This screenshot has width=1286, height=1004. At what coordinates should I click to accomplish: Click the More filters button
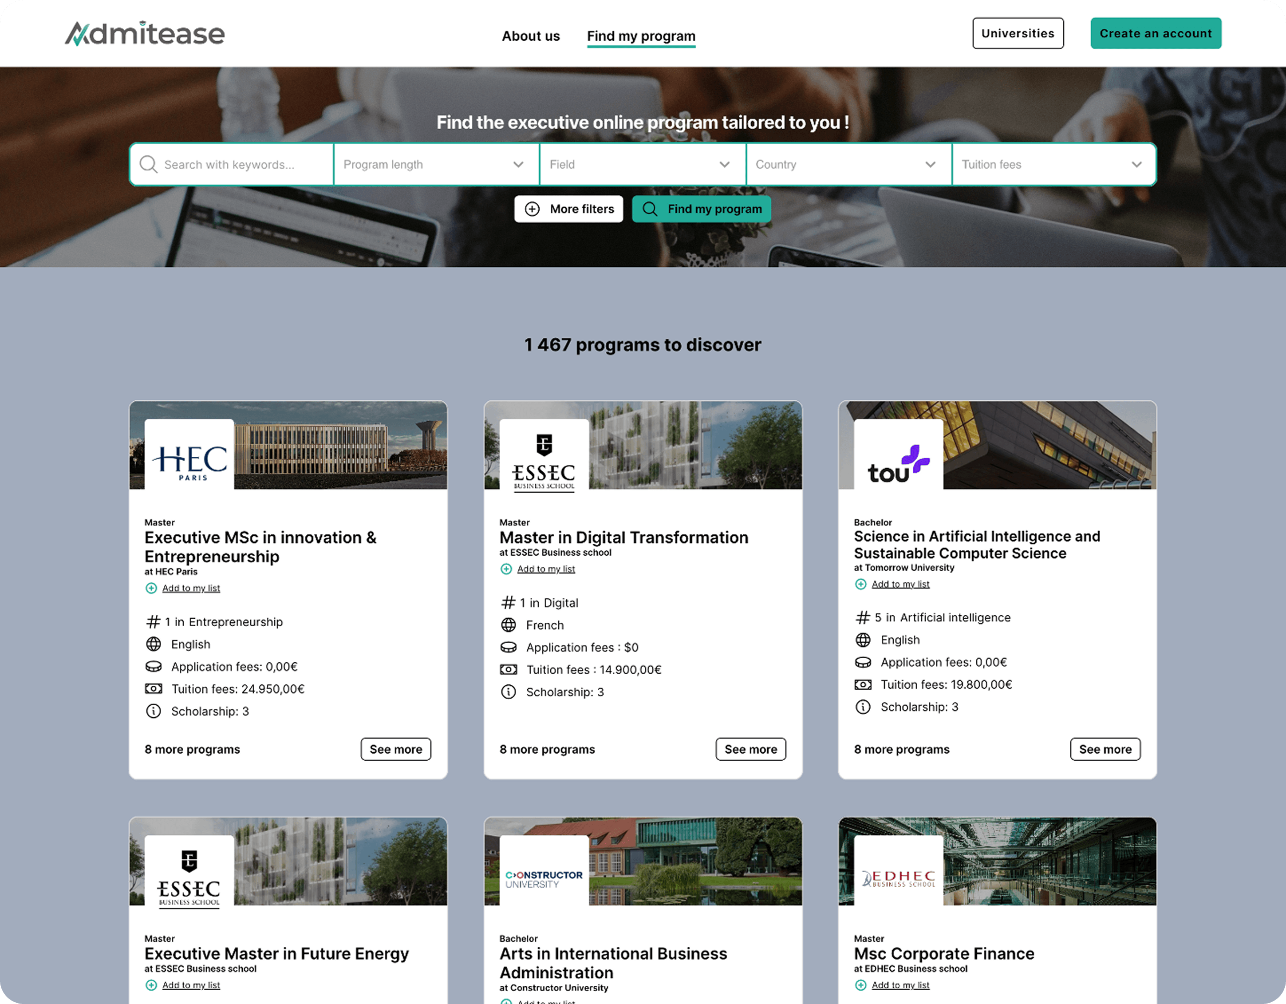coord(569,209)
